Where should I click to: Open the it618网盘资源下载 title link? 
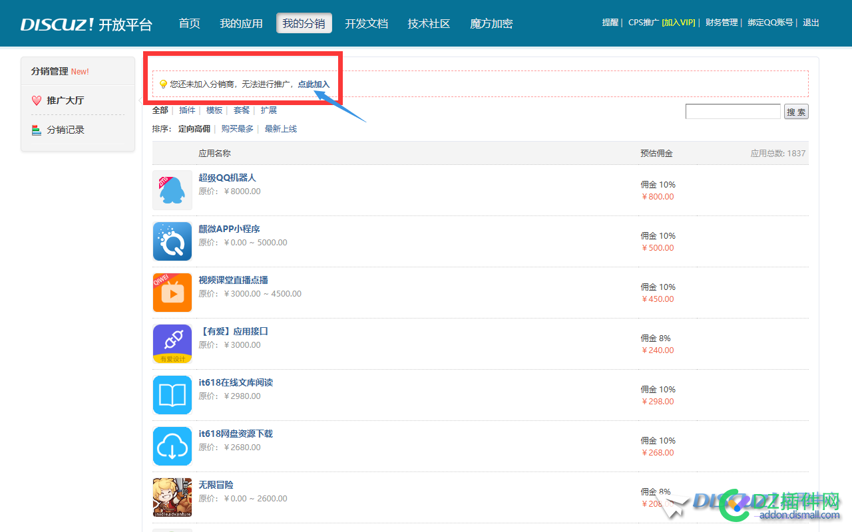[x=236, y=434]
